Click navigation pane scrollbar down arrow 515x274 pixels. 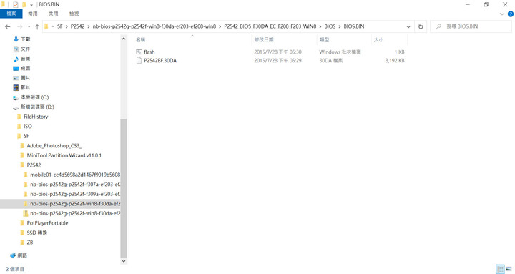point(124,261)
